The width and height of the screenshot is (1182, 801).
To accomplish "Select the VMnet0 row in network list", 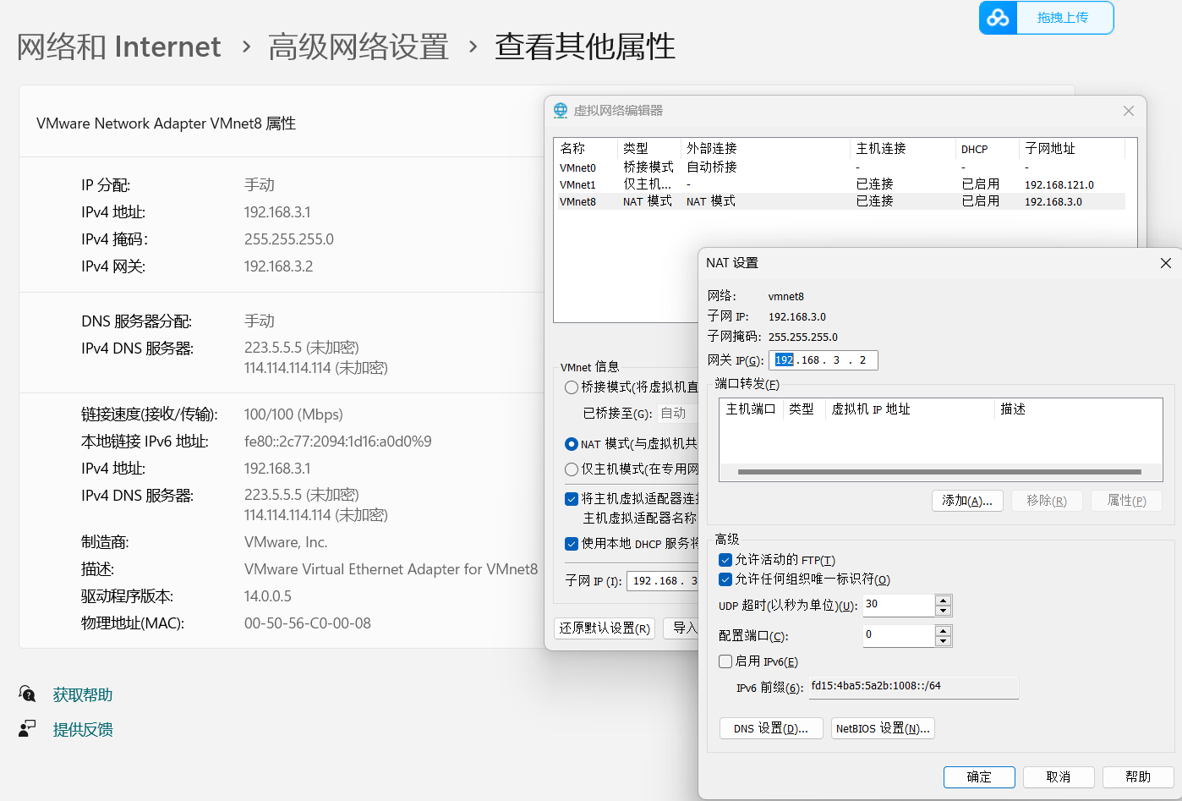I will 841,167.
